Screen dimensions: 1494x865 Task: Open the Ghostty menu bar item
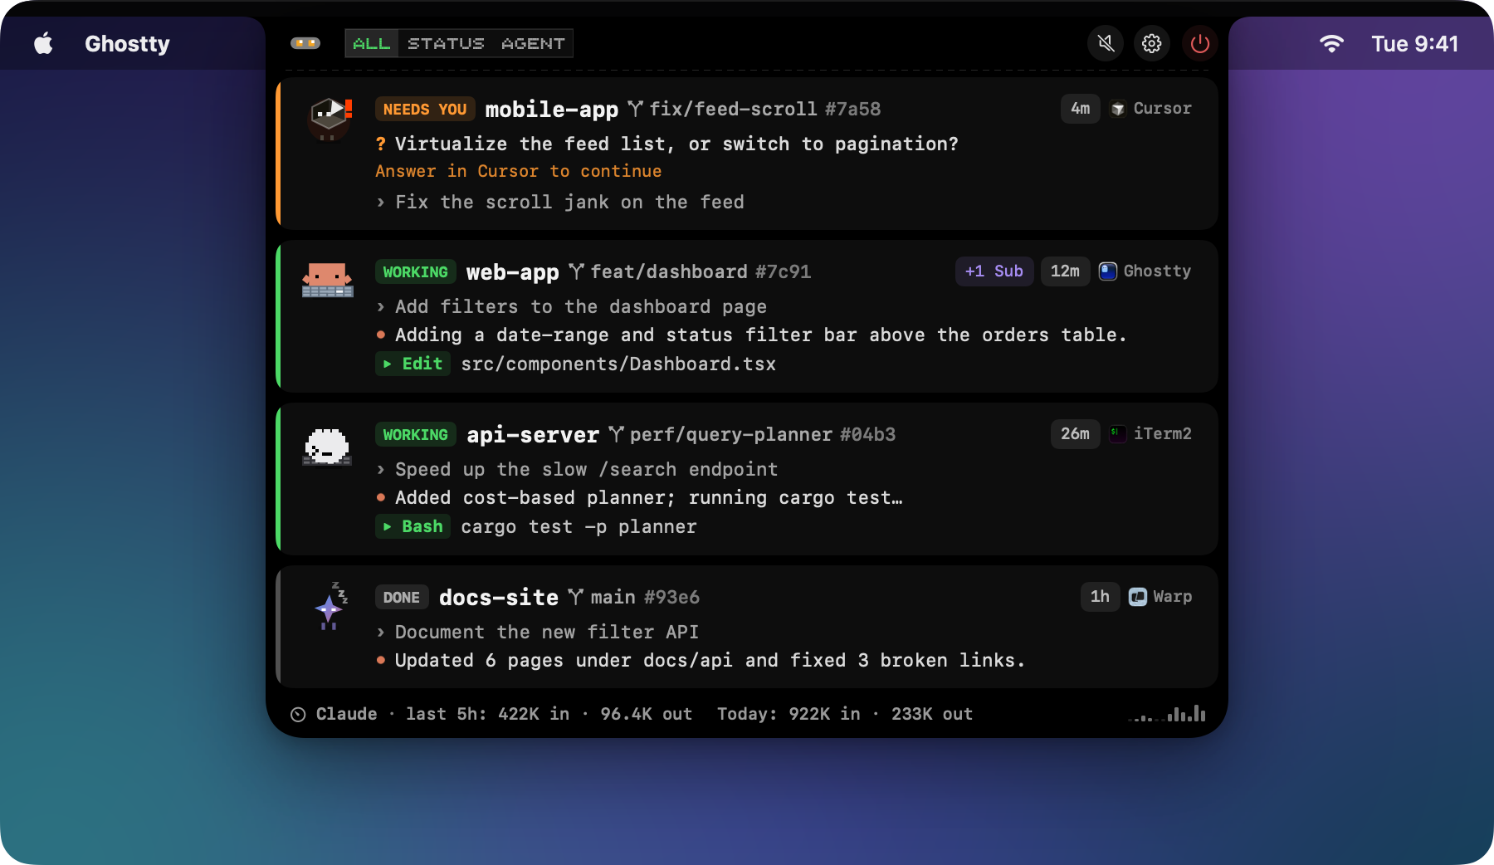(x=127, y=43)
